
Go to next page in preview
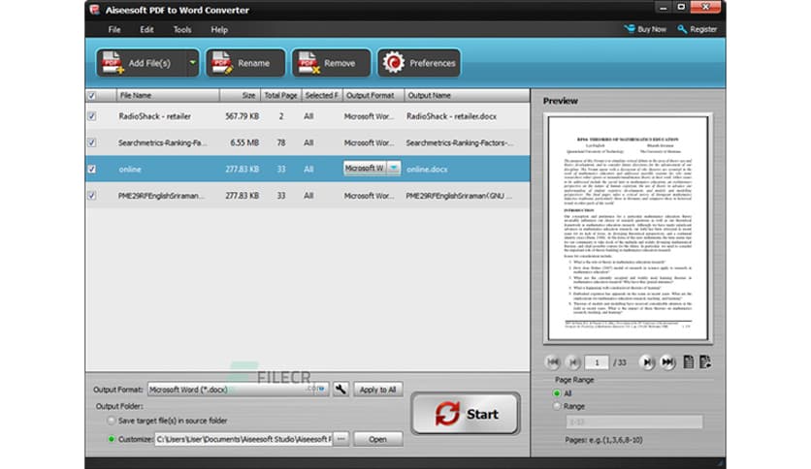pos(646,362)
